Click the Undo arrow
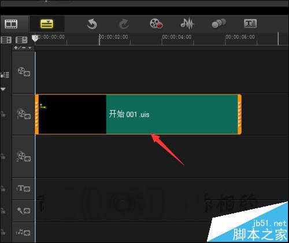The image size is (289, 243). [92, 24]
